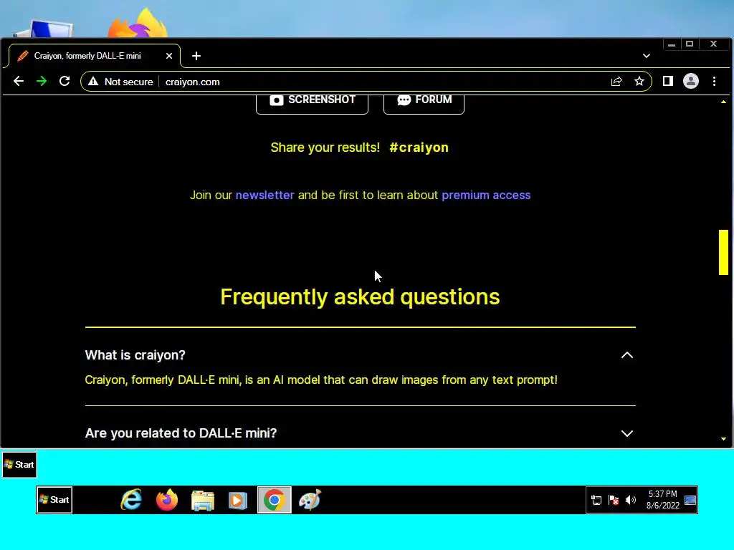
Task: Go forward with the green arrow
Action: [42, 82]
